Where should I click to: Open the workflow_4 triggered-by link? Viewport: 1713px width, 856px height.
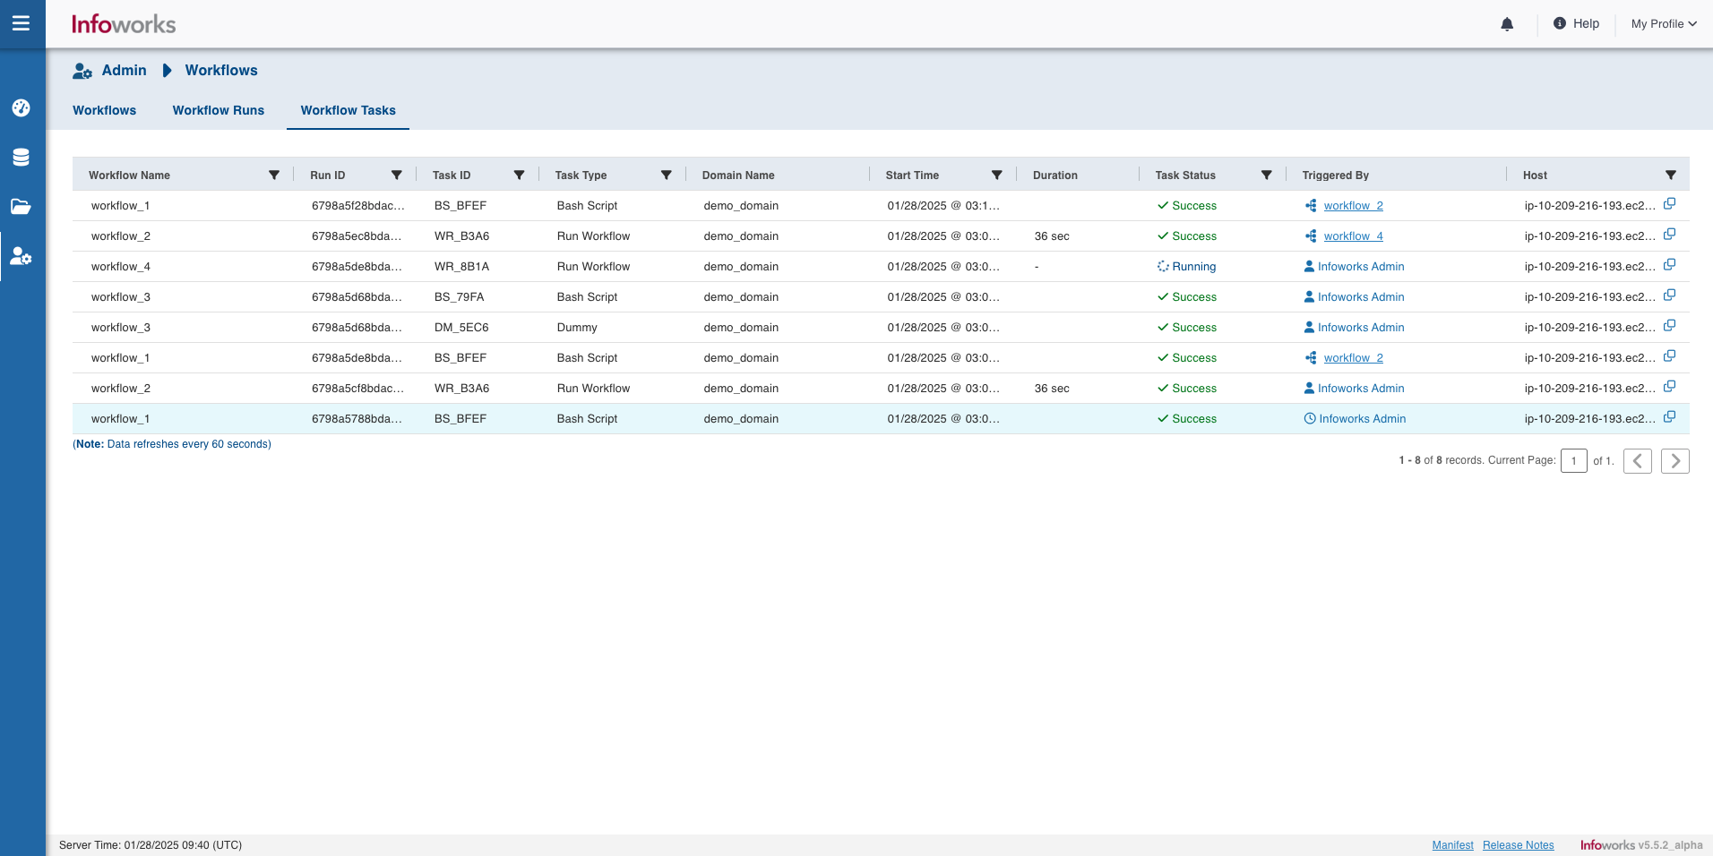point(1354,236)
